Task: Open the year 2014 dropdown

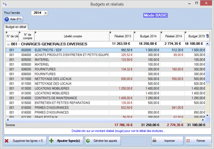Action: pyautogui.click(x=45, y=13)
